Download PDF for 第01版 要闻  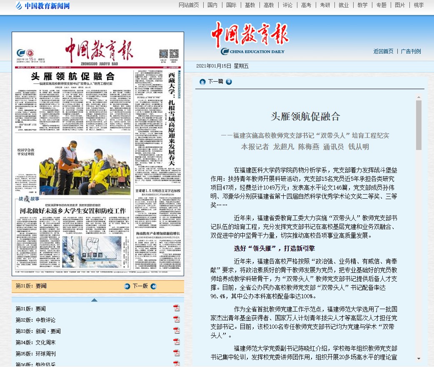click(x=177, y=308)
